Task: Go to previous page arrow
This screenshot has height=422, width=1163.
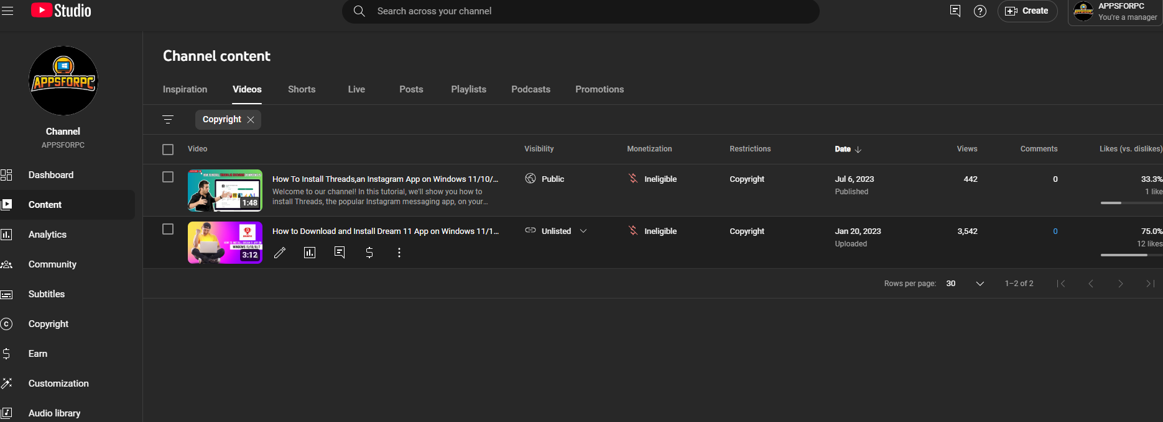Action: pos(1091,284)
